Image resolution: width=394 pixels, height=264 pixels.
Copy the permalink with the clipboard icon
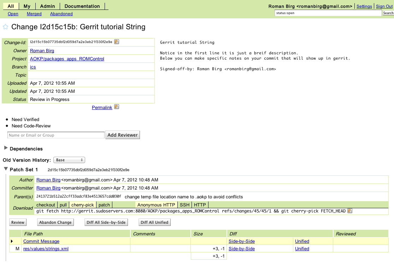117,107
